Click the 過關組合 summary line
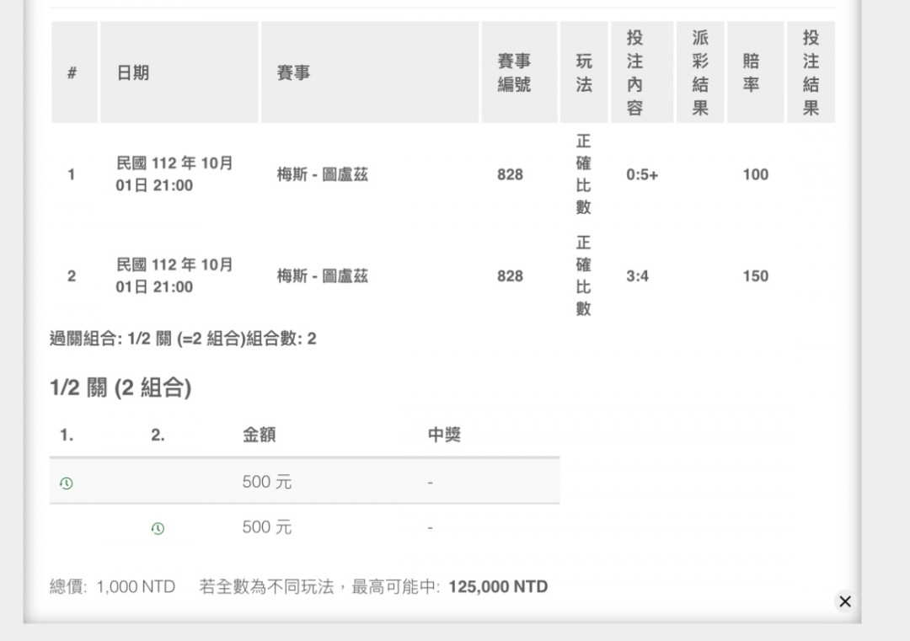 click(x=183, y=339)
